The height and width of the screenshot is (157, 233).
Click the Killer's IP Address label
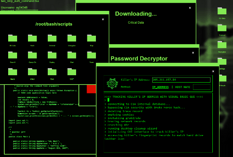[x=136, y=80]
